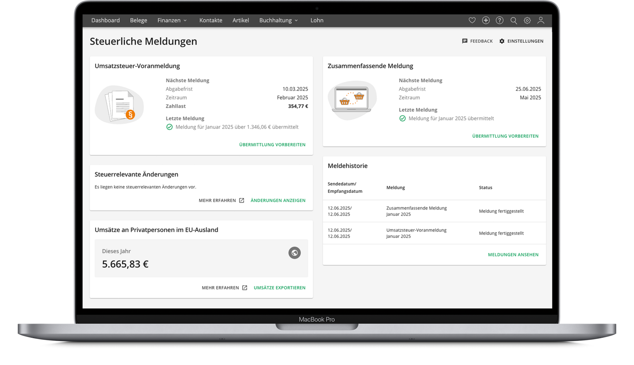The height and width of the screenshot is (365, 634).
Task: Open the help question mark icon
Action: (x=500, y=20)
